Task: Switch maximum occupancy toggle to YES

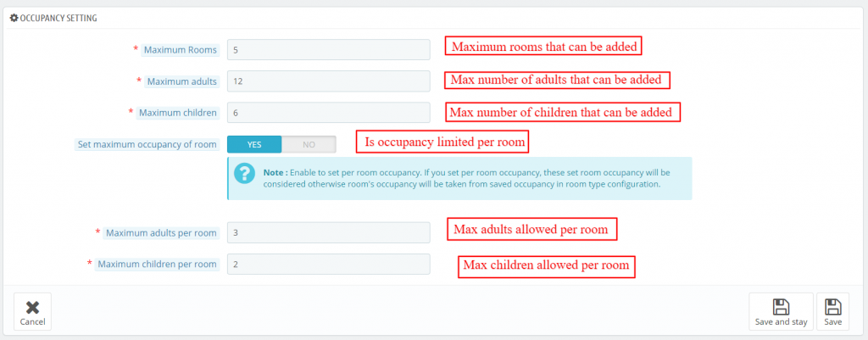Action: tap(254, 144)
